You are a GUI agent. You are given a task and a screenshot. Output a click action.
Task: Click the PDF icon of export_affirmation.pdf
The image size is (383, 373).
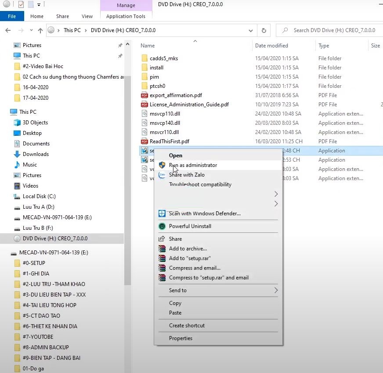145,95
